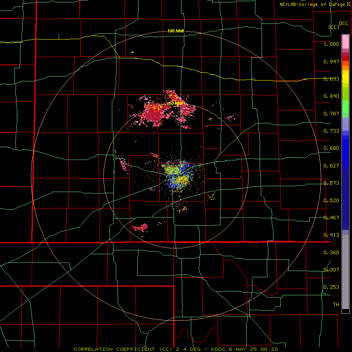Screen dimensions: 352x352
Task: Click the 00:28 timestamp in the caption
Action: click(269, 349)
